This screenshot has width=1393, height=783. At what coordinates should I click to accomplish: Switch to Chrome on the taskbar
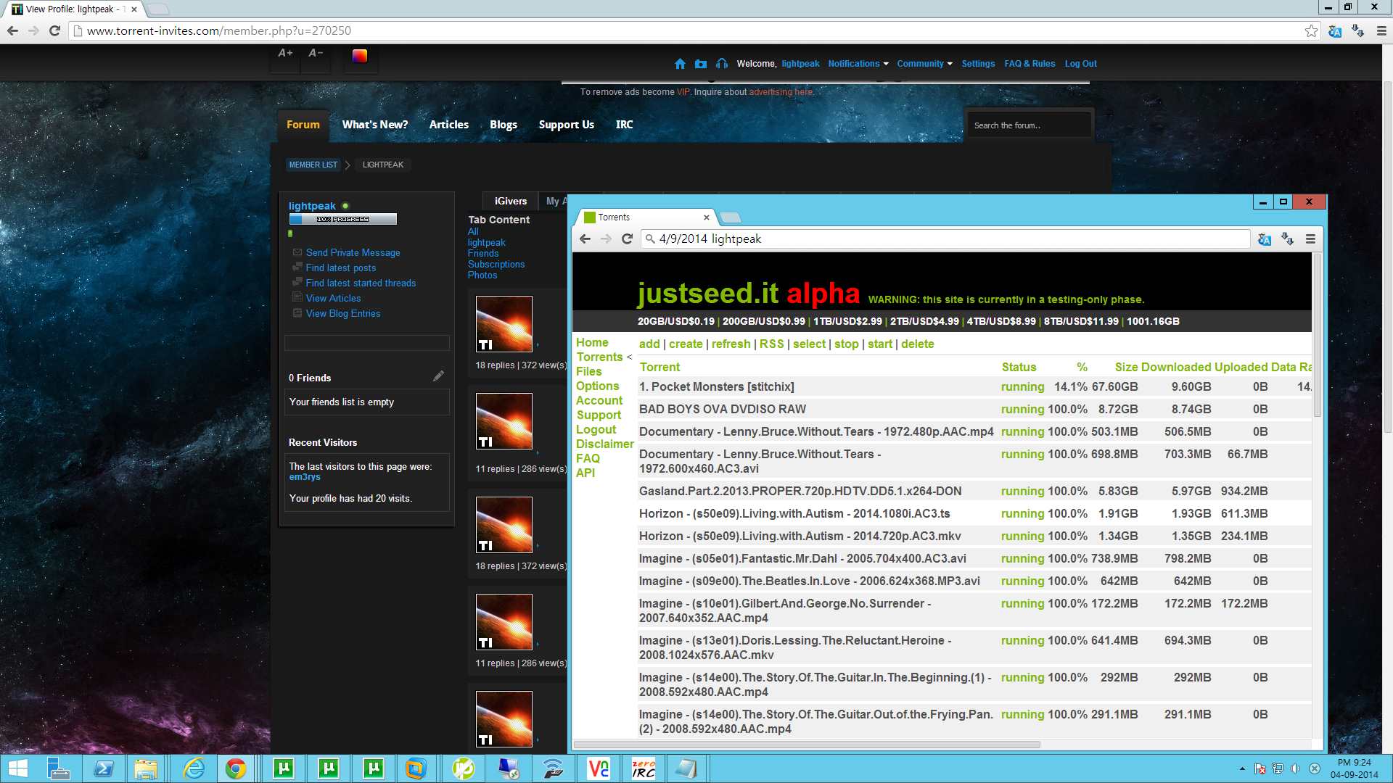[x=236, y=768]
